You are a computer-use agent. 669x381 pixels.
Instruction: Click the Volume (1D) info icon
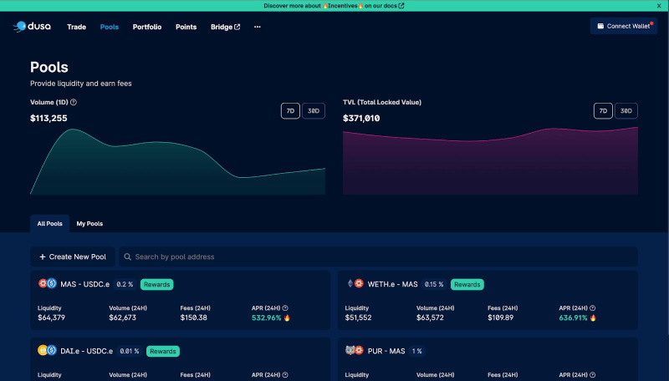coord(74,102)
